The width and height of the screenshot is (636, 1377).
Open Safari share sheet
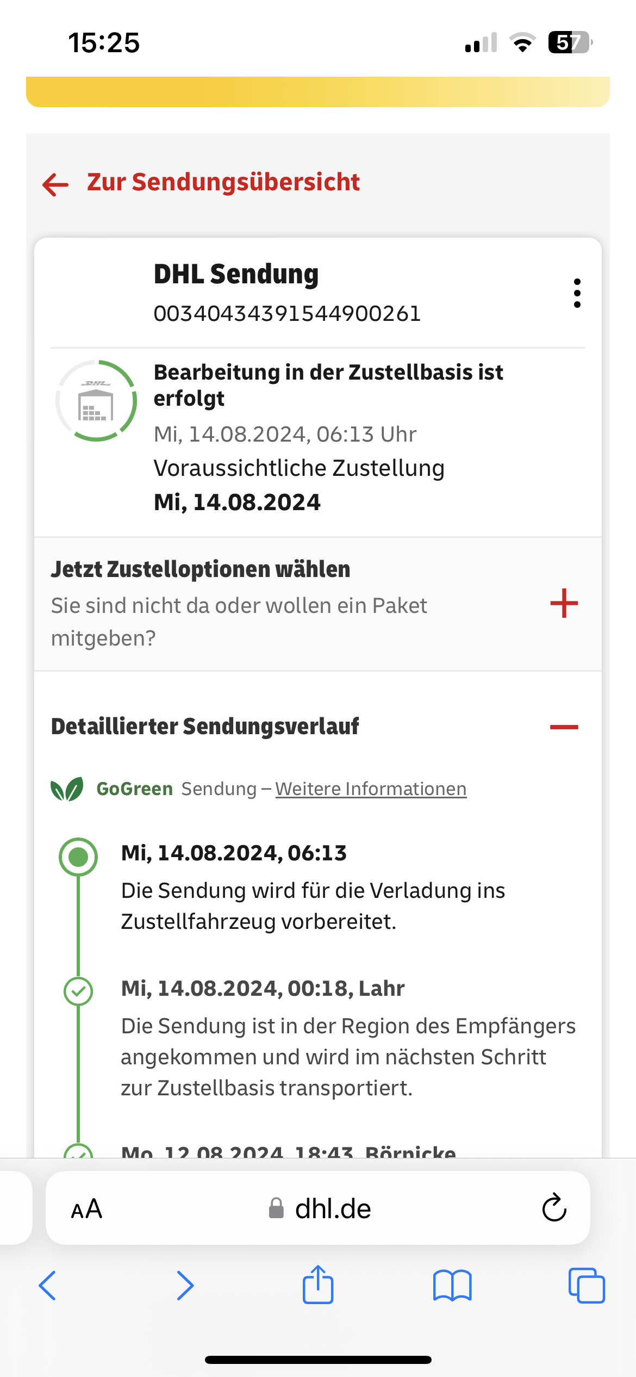318,1285
